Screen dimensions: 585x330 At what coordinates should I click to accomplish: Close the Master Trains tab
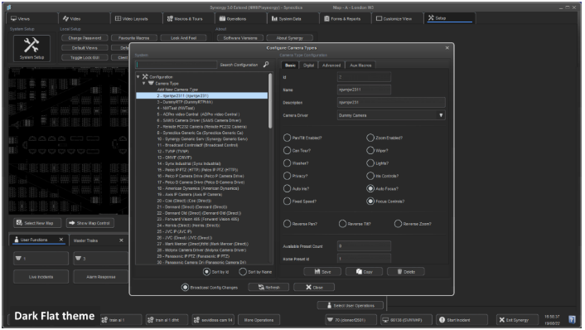pos(121,240)
